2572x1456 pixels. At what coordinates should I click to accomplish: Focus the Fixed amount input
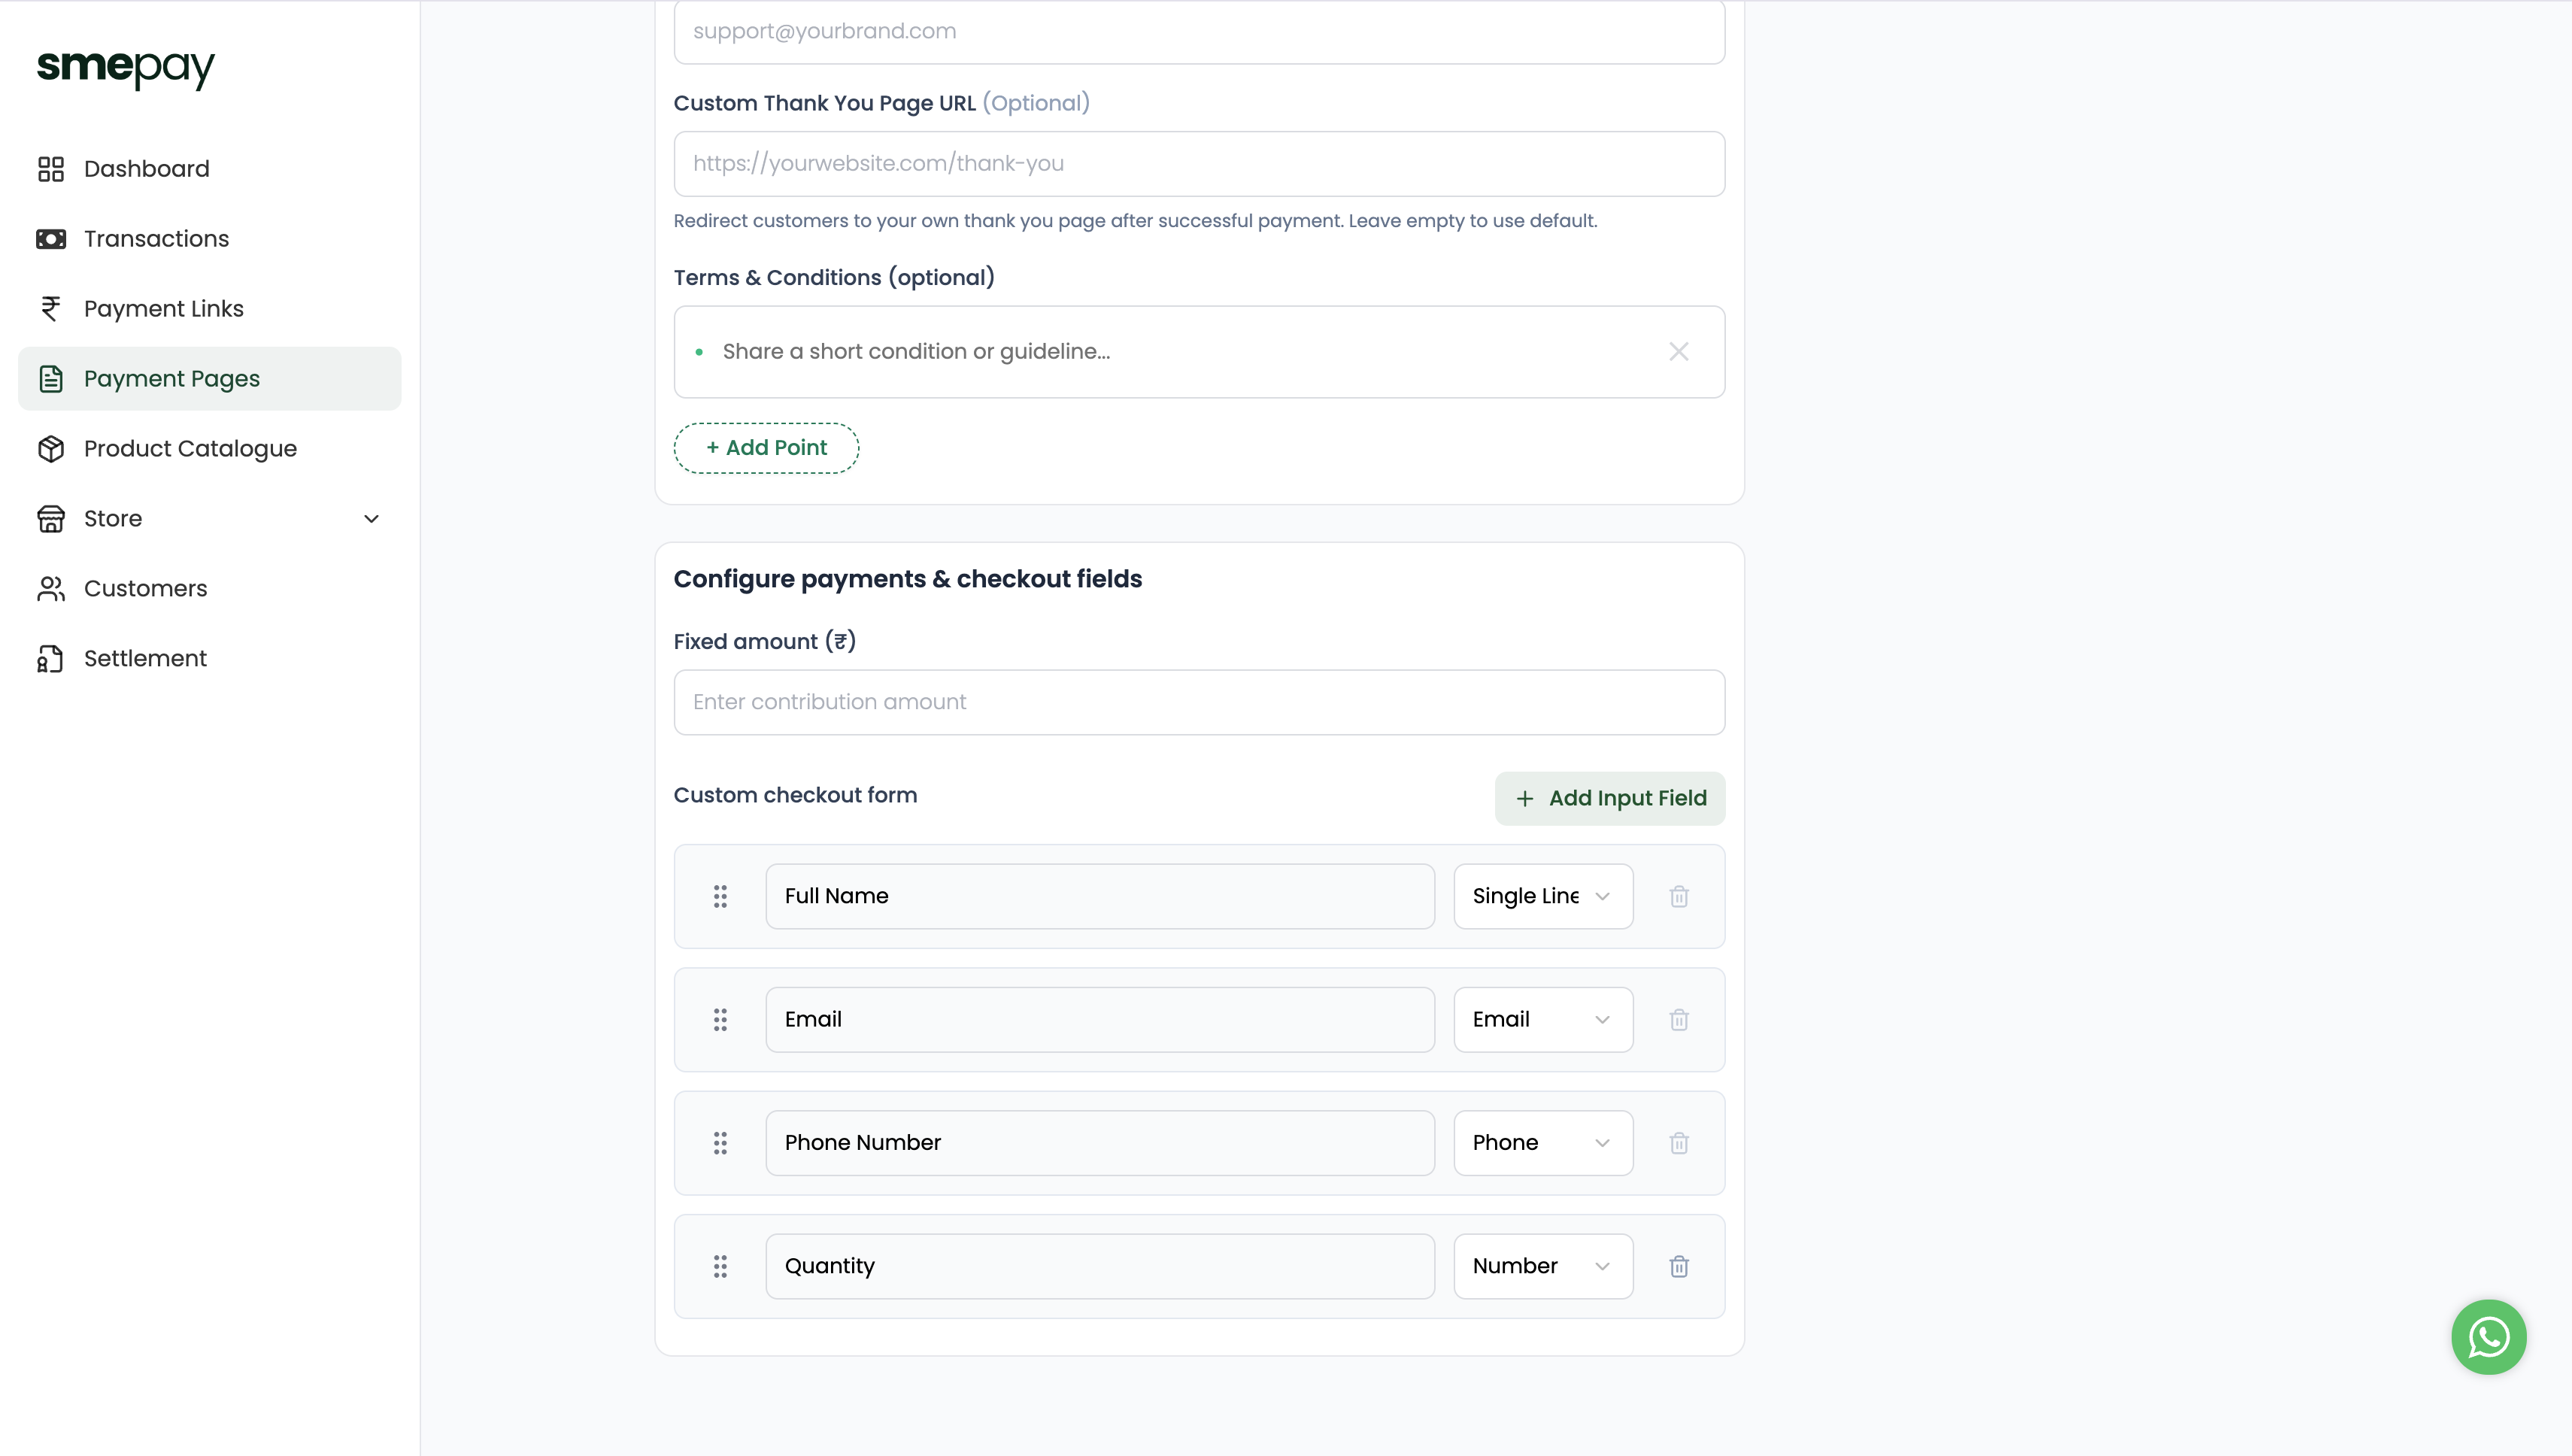1199,702
